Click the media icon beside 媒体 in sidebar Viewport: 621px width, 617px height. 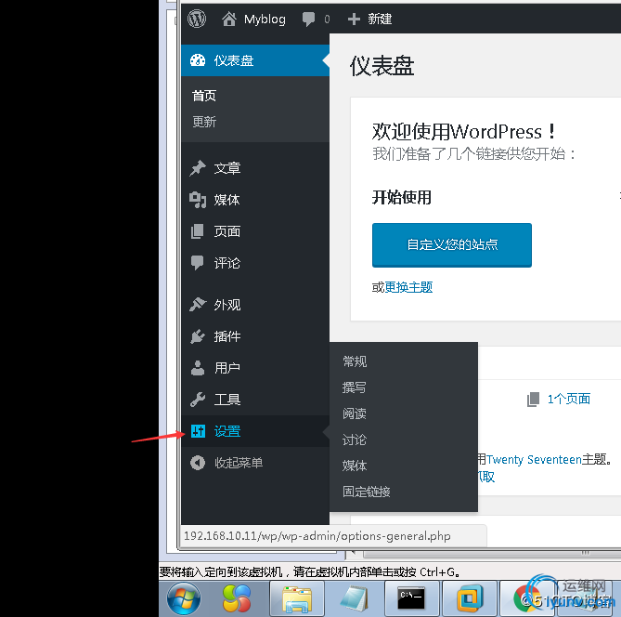point(197,200)
